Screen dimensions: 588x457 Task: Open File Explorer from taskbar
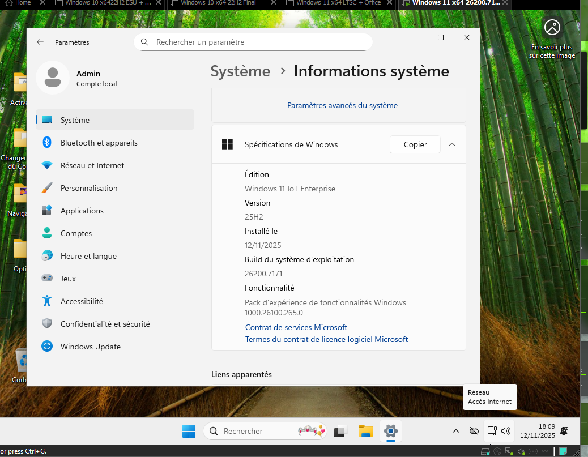click(365, 431)
